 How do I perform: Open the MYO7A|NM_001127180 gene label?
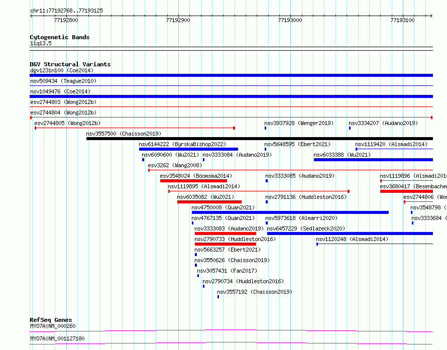(57, 338)
